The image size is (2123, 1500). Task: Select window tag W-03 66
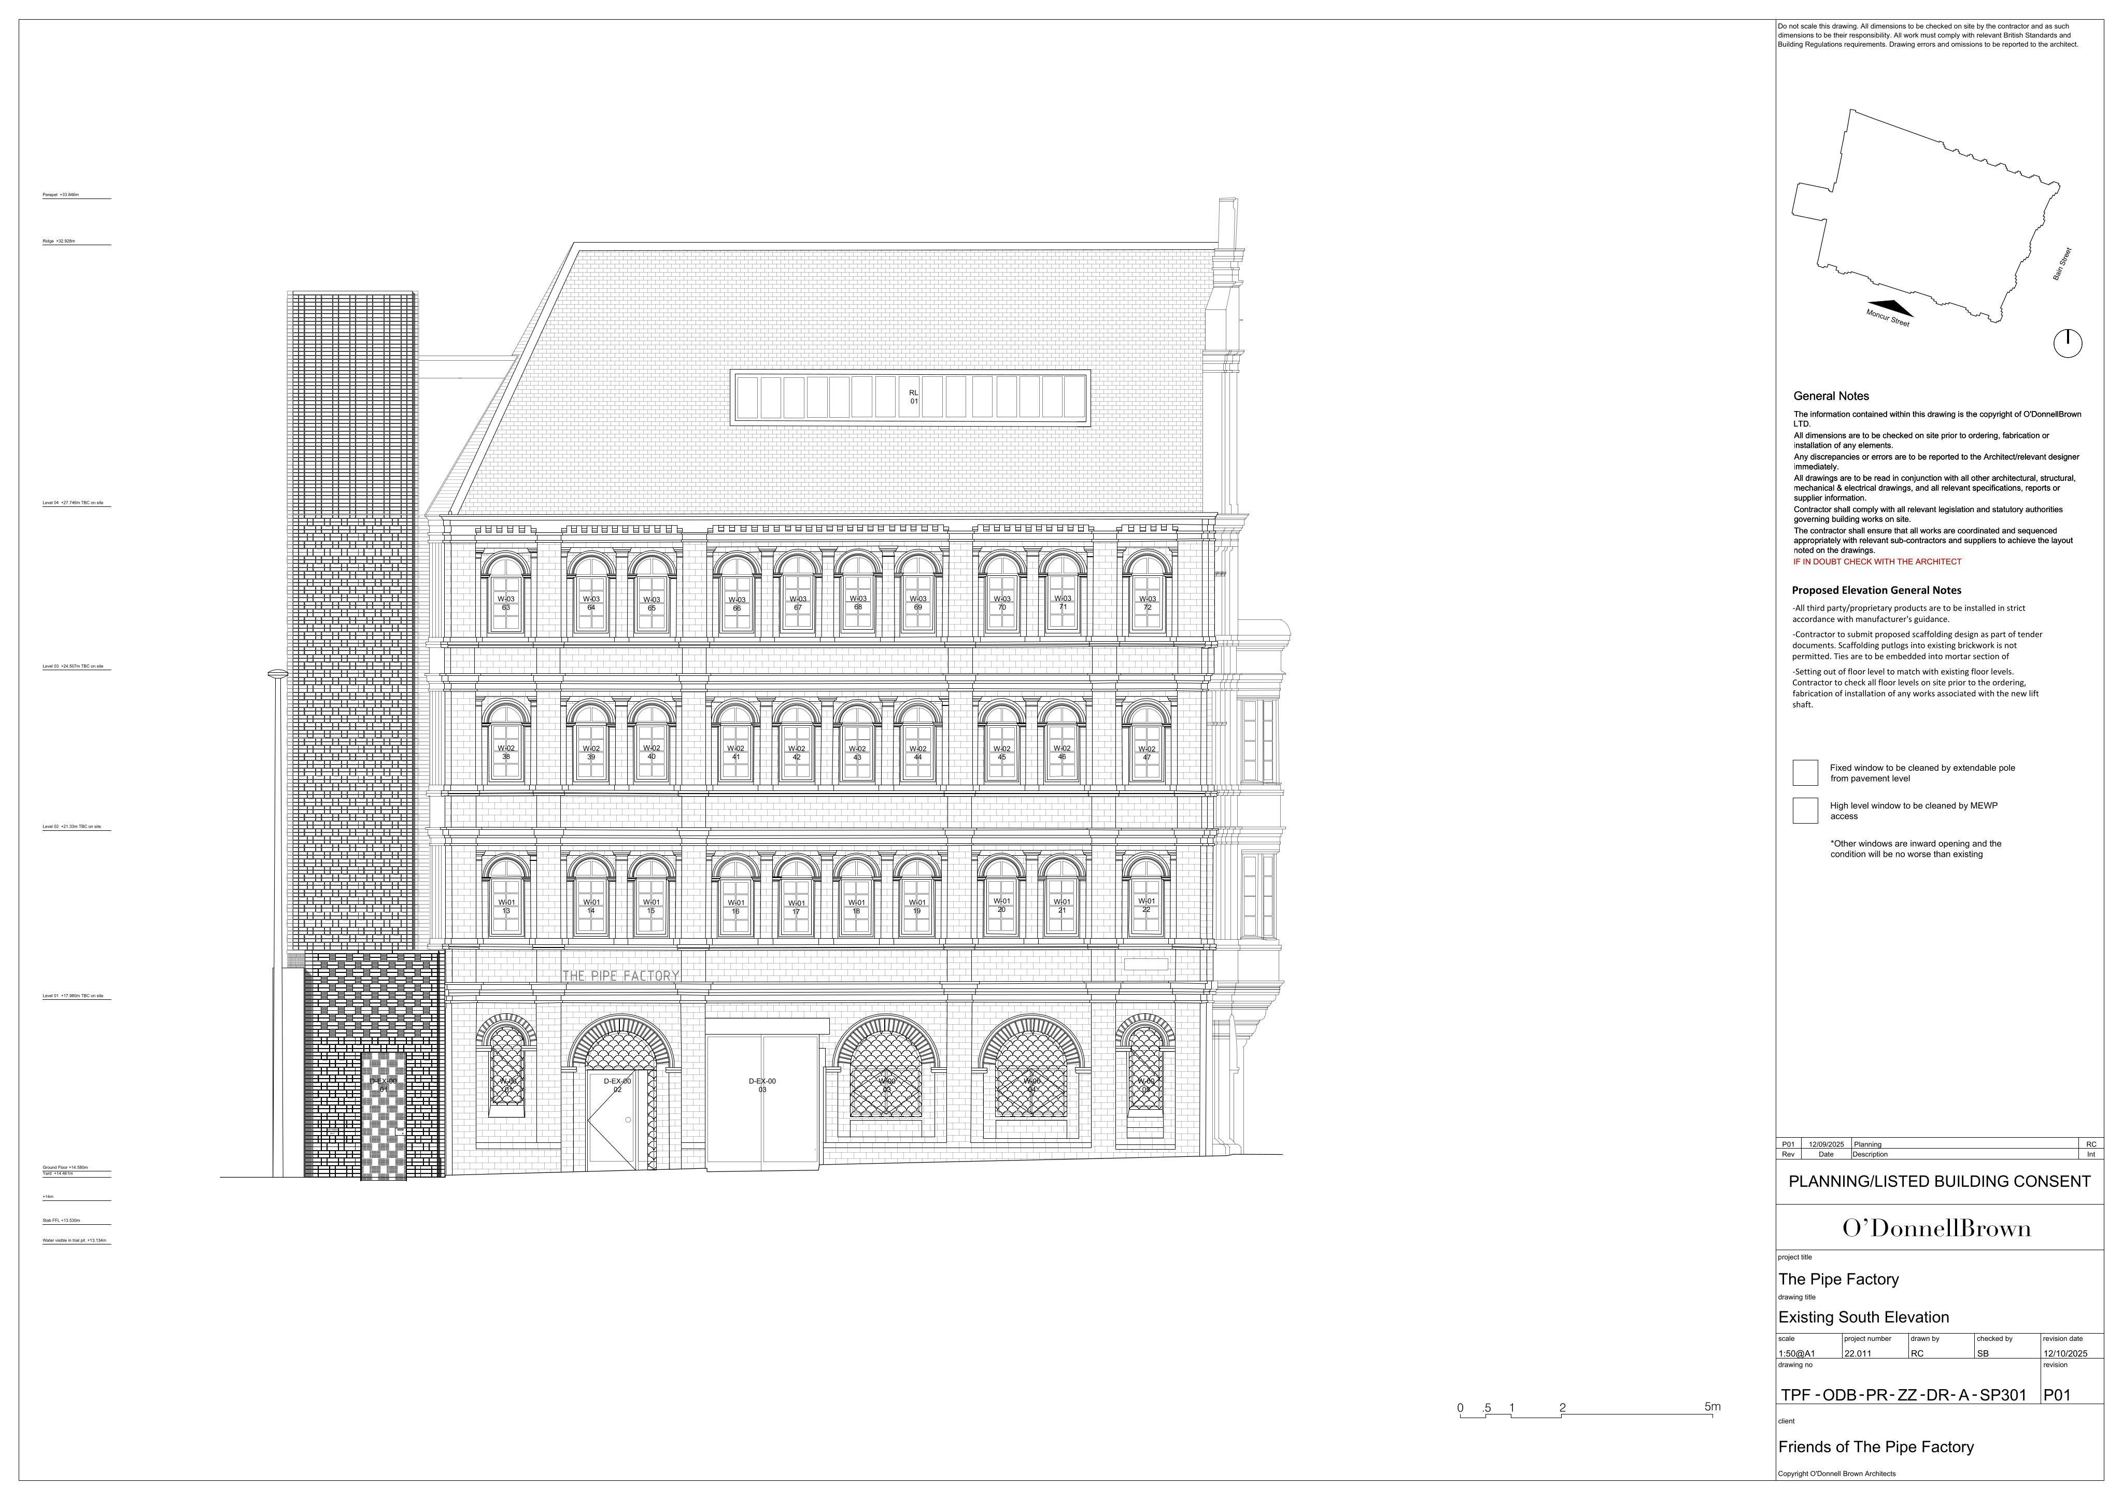[737, 604]
